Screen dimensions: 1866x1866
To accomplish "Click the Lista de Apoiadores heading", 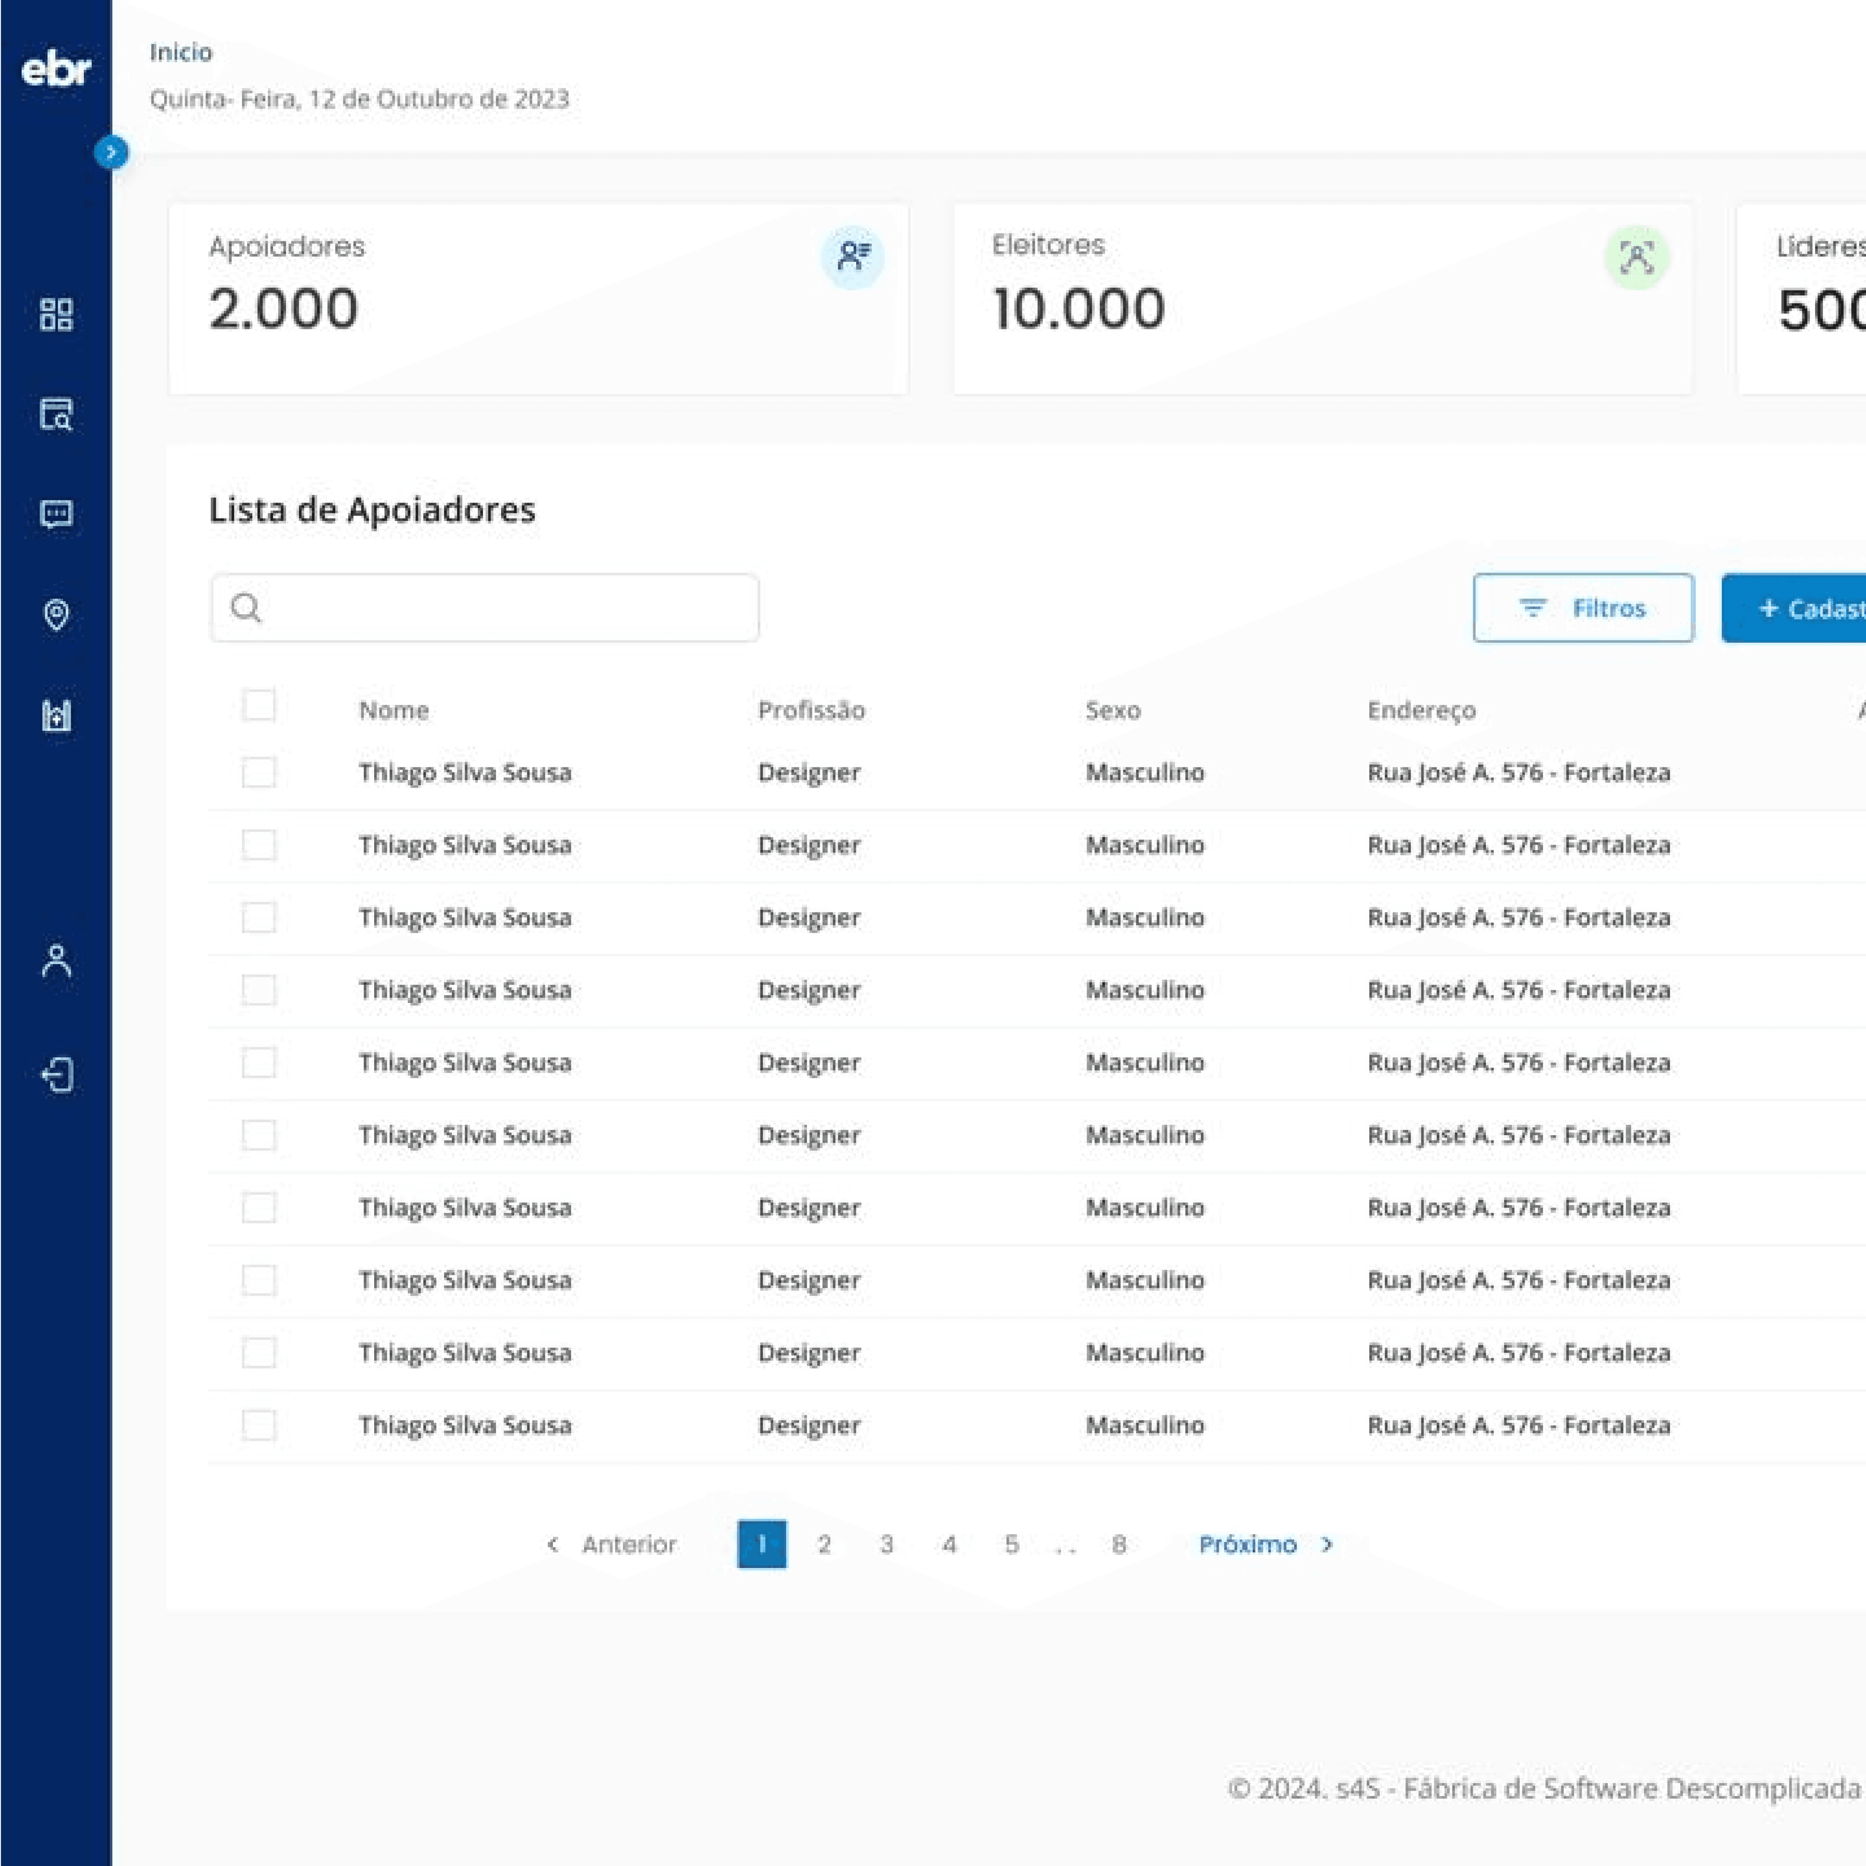I will 372,509.
